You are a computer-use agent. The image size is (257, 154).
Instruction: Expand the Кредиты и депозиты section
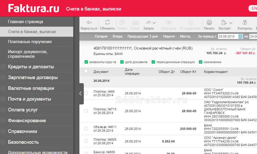tap(3, 67)
